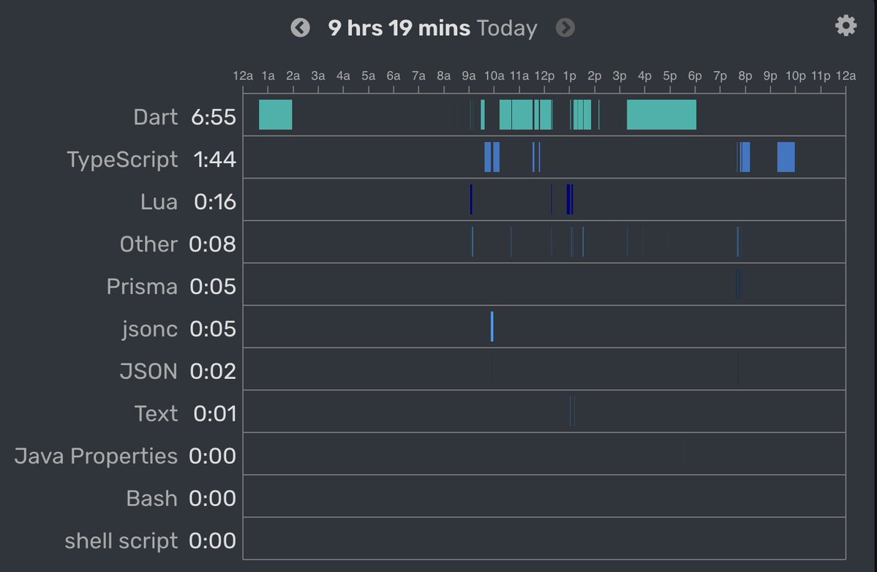Go to the next day arrow

pyautogui.click(x=565, y=27)
